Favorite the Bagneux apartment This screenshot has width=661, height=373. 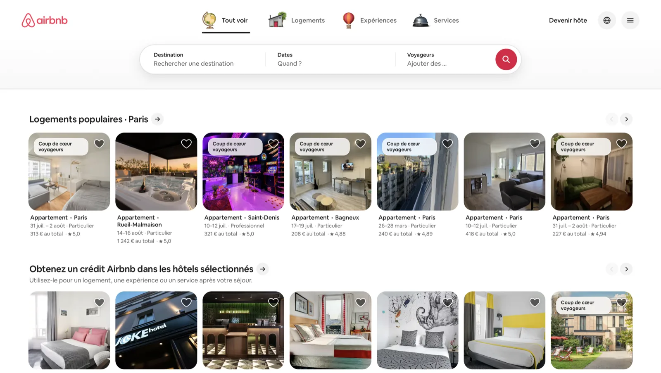[x=360, y=144]
